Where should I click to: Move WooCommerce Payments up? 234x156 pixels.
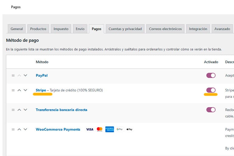pyautogui.click(x=19, y=129)
